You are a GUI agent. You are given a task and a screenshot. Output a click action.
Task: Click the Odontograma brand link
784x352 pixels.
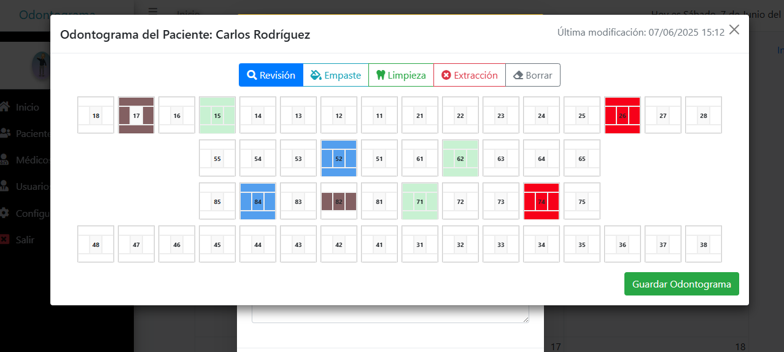click(57, 15)
